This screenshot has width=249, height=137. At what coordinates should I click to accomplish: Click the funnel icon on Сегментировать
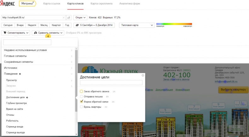point(5,33)
